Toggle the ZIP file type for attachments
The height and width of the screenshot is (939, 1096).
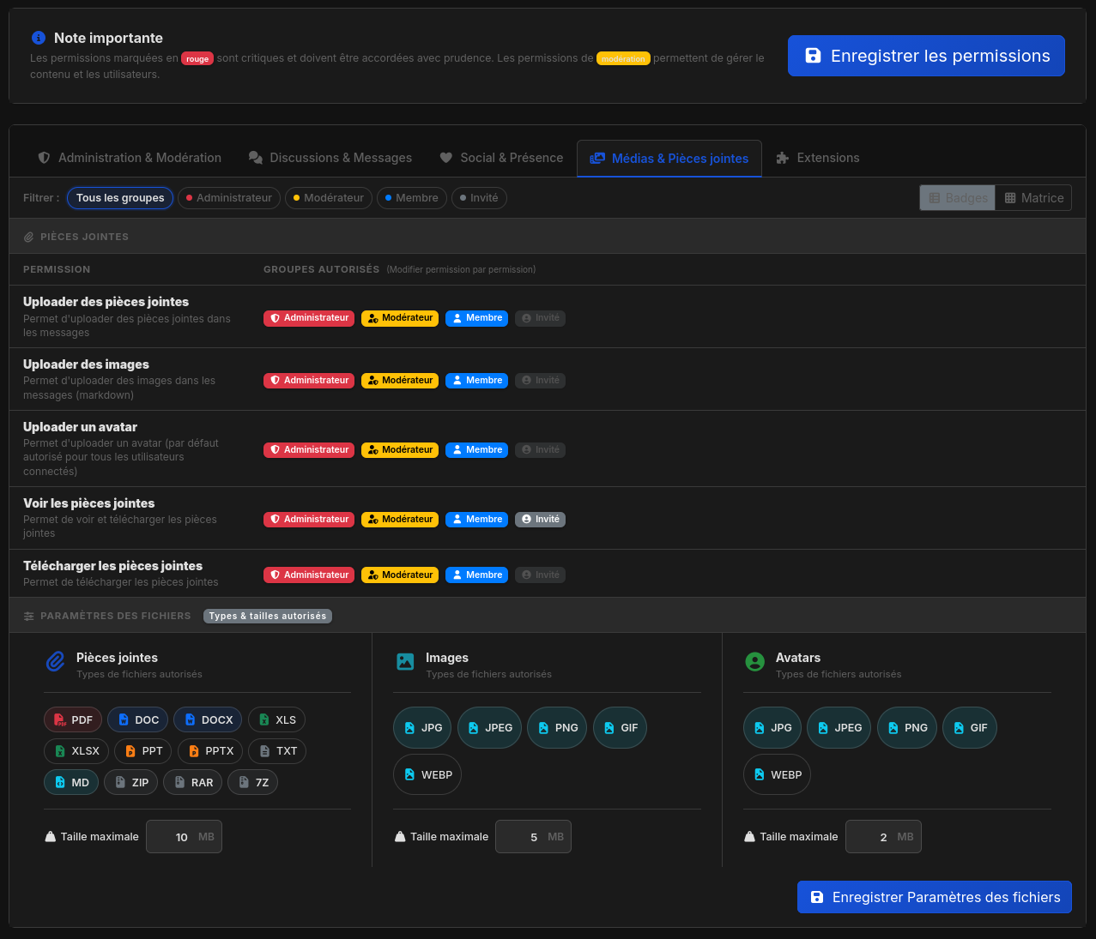click(x=132, y=782)
